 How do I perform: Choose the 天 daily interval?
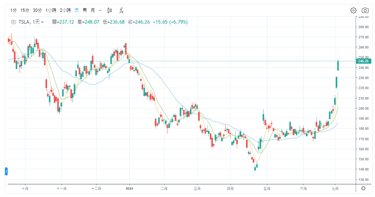[77, 10]
